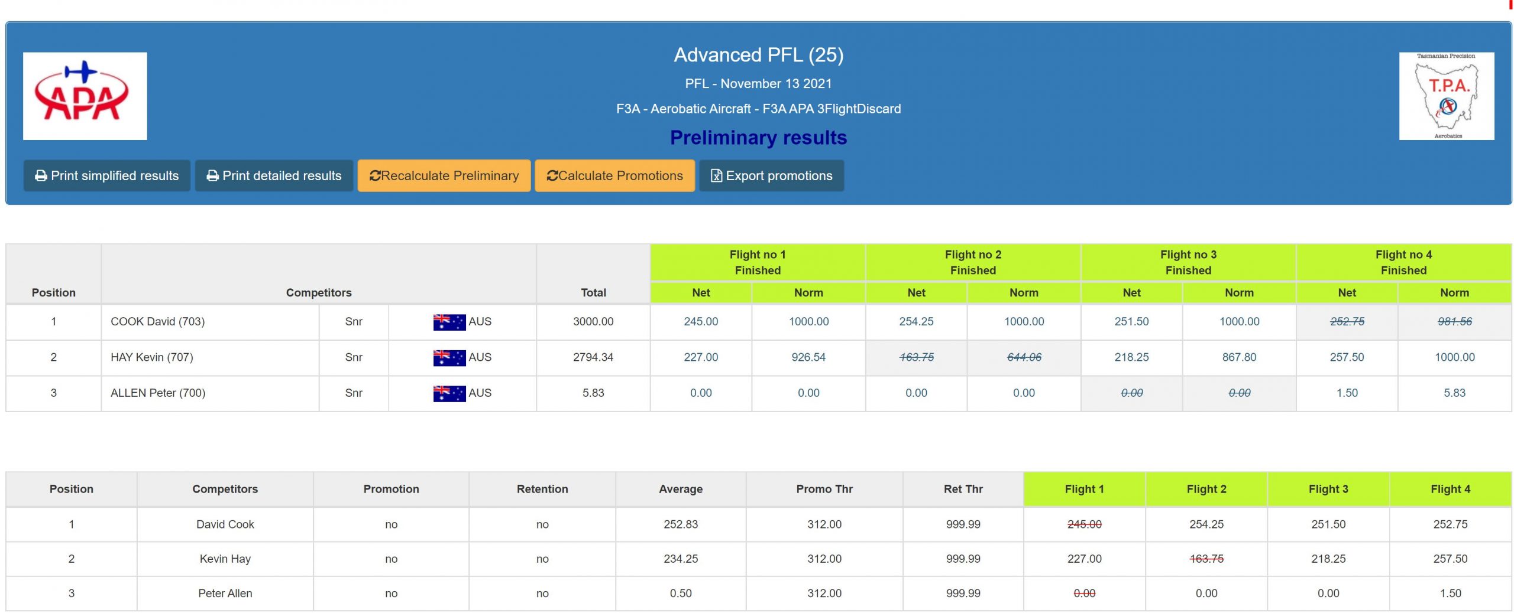Open HAY Kevin Flight 3 net 218.25
This screenshot has height=613, width=1514.
click(x=1131, y=357)
